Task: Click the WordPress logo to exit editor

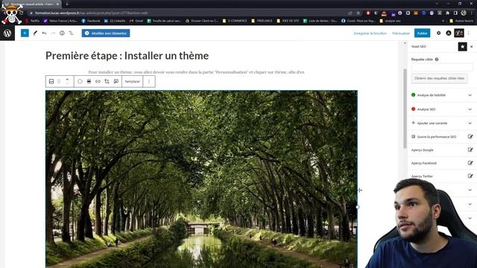Action: 7,33
